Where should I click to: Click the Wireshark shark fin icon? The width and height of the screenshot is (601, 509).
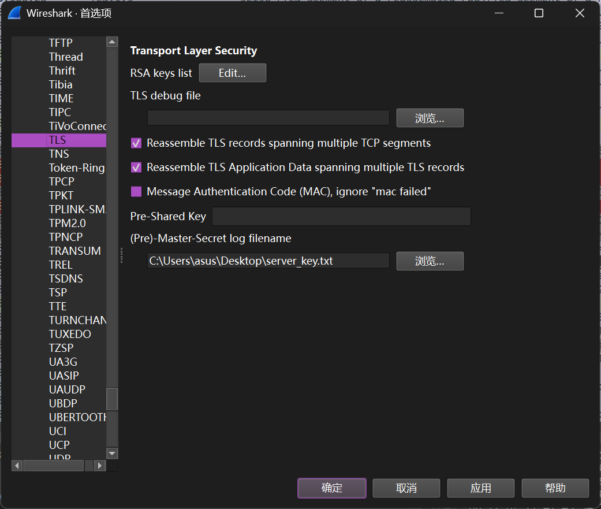tap(14, 13)
